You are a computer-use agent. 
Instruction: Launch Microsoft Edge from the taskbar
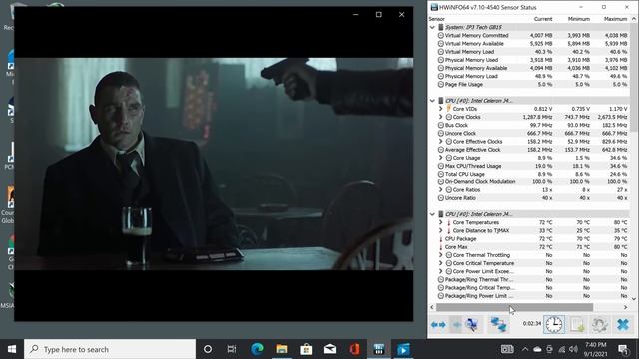click(257, 349)
